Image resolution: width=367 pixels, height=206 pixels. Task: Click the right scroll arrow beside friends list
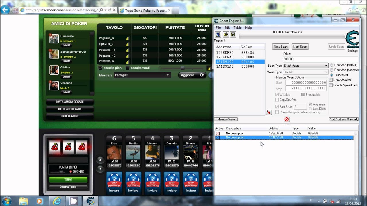[x=100, y=169]
